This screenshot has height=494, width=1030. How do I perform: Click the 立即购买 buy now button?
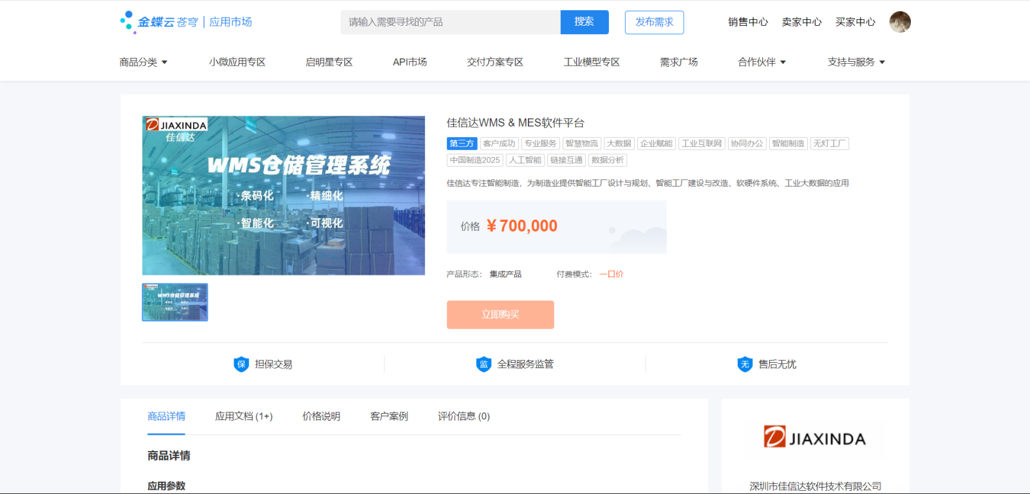pos(500,315)
